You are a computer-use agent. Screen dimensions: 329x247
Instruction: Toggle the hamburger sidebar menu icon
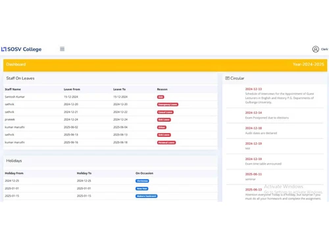[x=62, y=49]
